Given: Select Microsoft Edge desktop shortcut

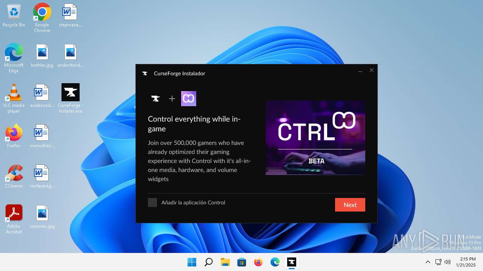Looking at the screenshot, I should point(14,58).
